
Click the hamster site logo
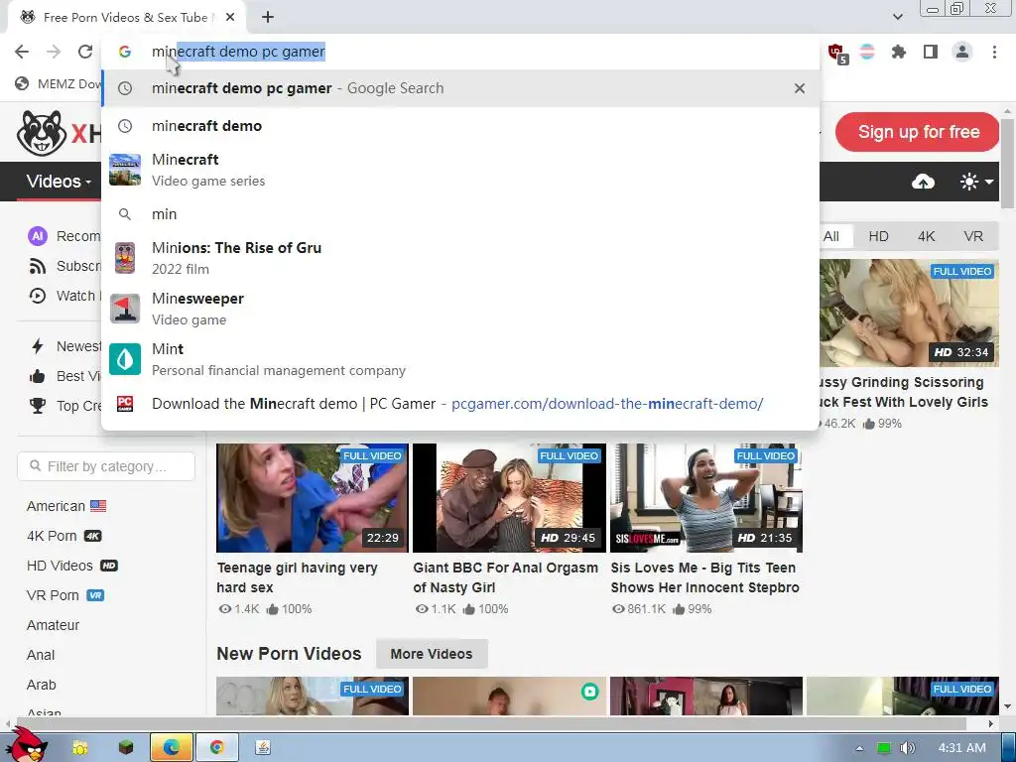point(42,133)
